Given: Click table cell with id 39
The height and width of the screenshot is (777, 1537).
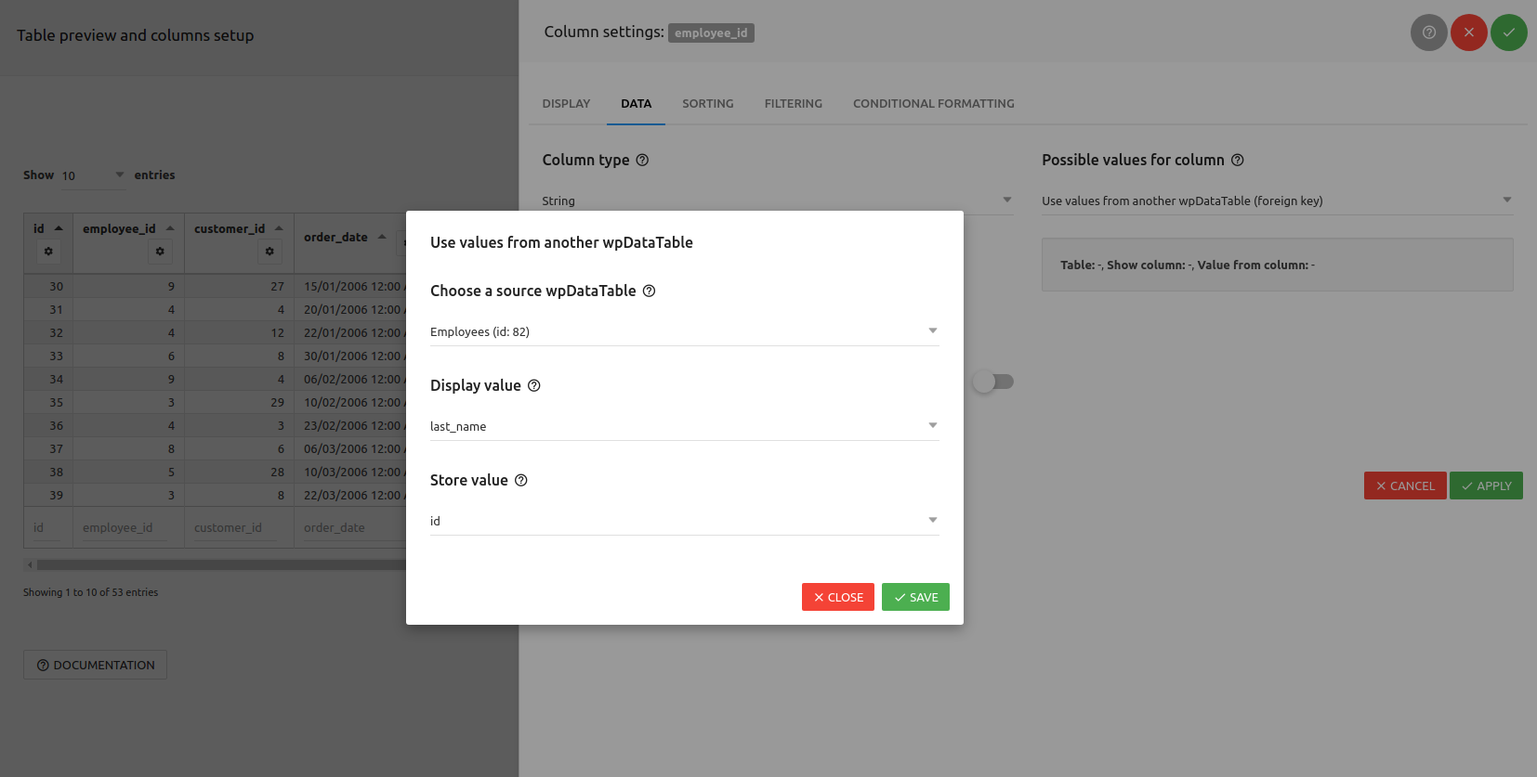Looking at the screenshot, I should (48, 495).
